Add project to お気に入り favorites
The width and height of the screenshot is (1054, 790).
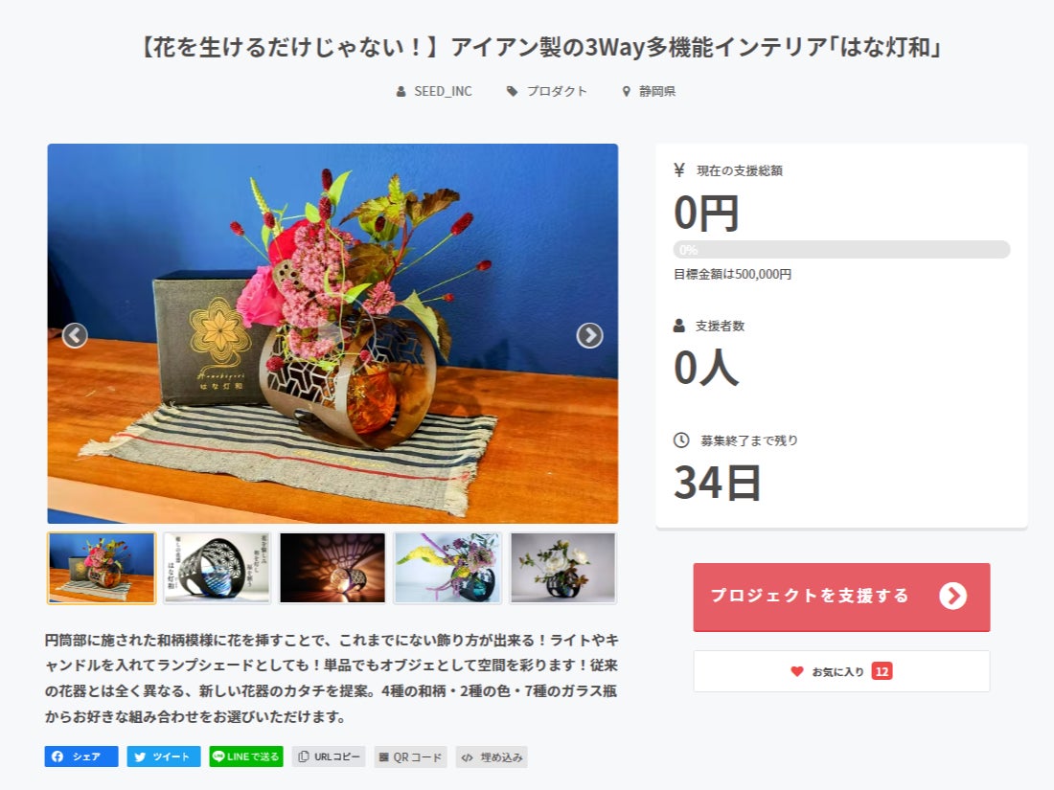pyautogui.click(x=841, y=671)
